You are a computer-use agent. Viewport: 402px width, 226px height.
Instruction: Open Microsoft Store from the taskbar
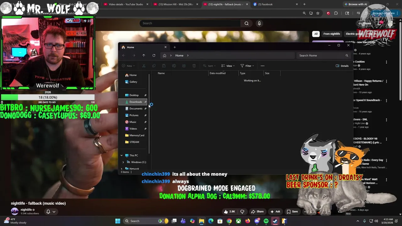[220, 221]
